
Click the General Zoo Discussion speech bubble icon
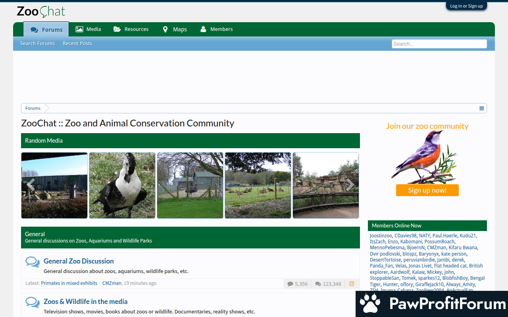pyautogui.click(x=33, y=262)
